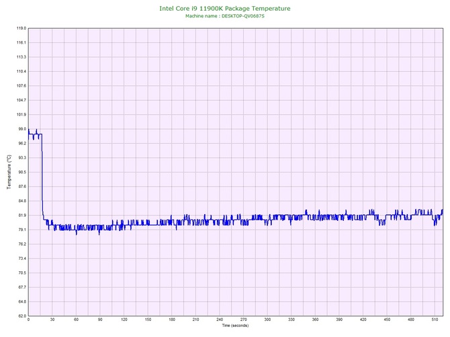The height and width of the screenshot is (337, 450).
Task: Click the Temperature (°C) axis label
Action: click(9, 172)
